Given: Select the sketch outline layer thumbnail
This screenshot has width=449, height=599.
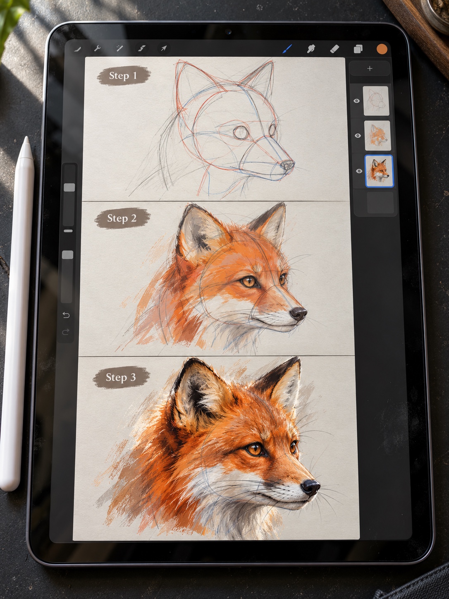Looking at the screenshot, I should (x=376, y=101).
